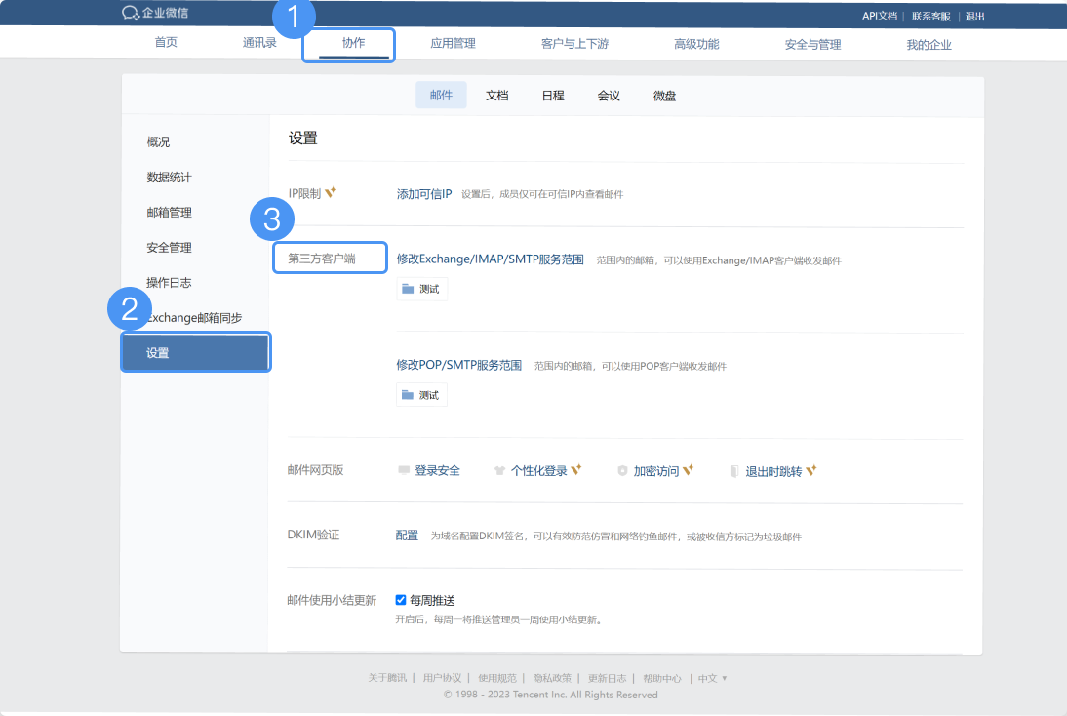This screenshot has width=1067, height=716.
Task: Click 退出 to log out
Action: [974, 17]
